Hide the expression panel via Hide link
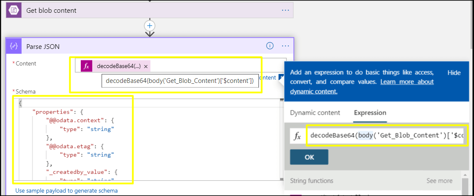474x196 pixels. point(454,73)
